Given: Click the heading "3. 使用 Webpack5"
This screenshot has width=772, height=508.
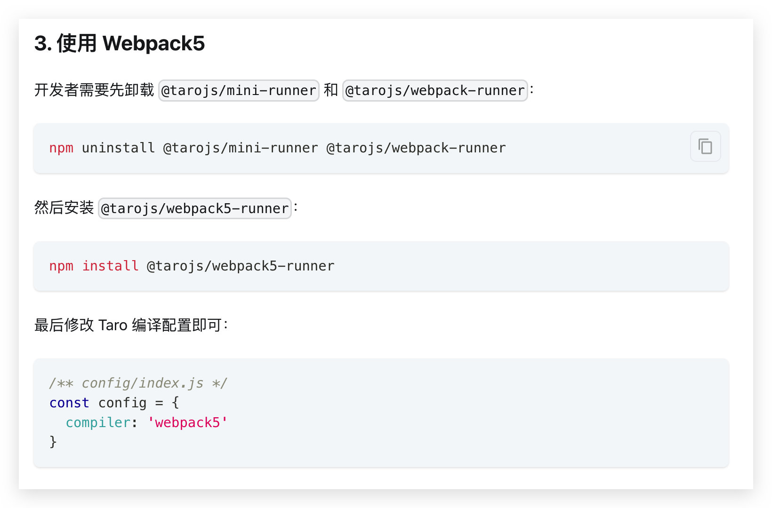Looking at the screenshot, I should pos(120,43).
